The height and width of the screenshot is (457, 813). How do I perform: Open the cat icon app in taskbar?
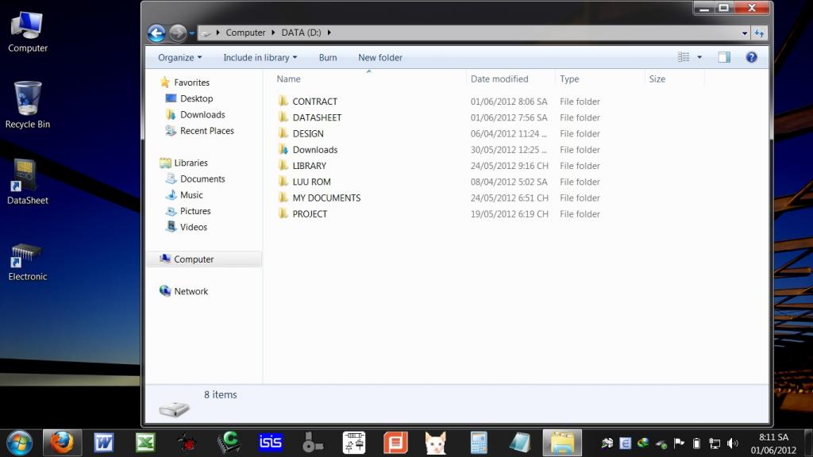pos(436,443)
